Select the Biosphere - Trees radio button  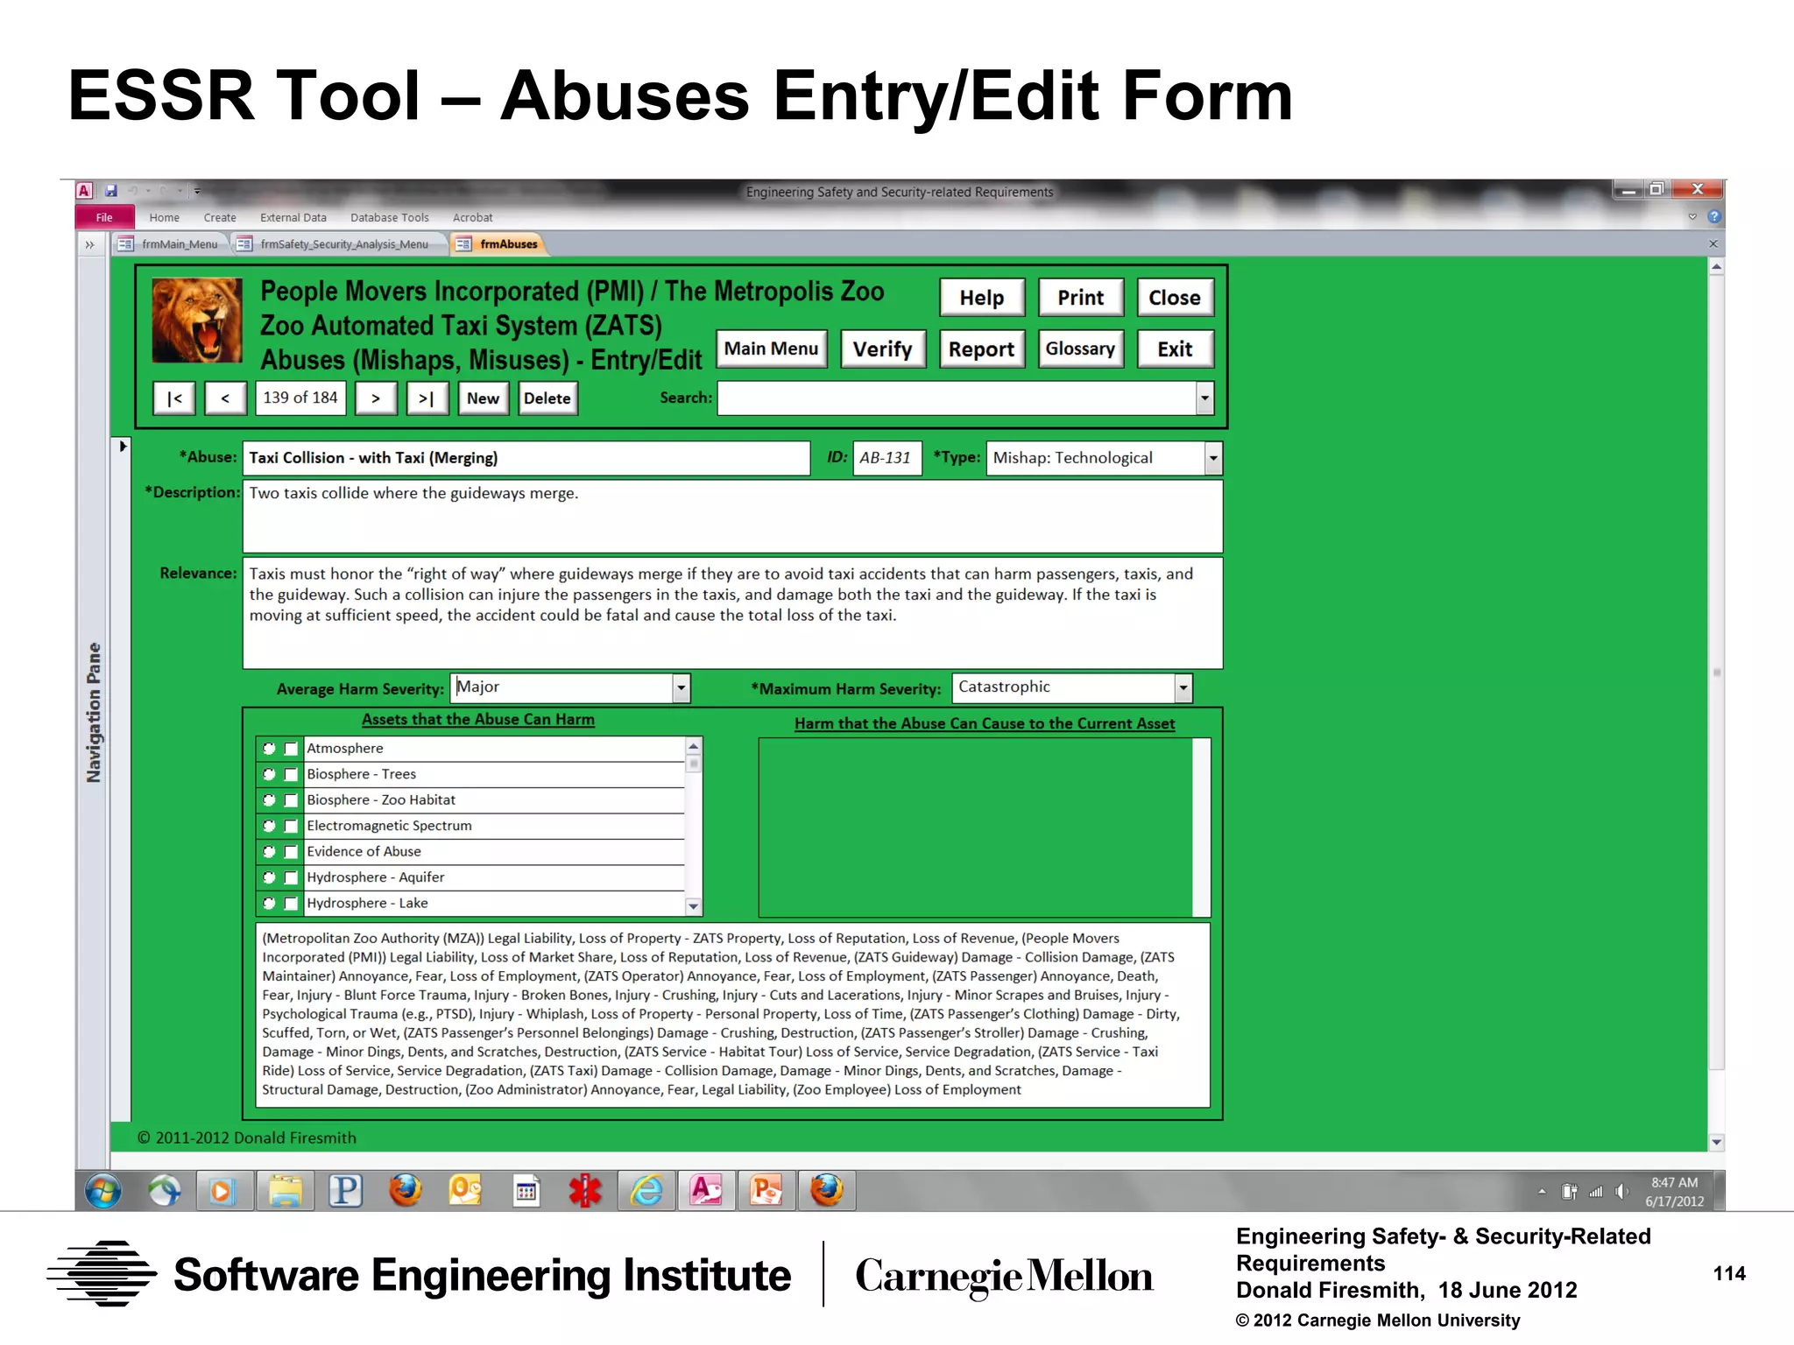pyautogui.click(x=269, y=774)
